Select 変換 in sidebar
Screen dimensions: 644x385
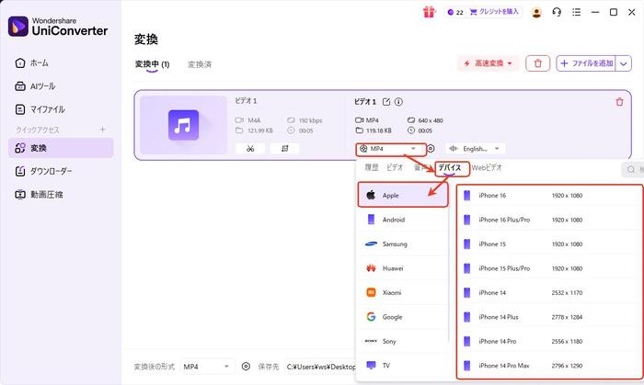[x=61, y=148]
